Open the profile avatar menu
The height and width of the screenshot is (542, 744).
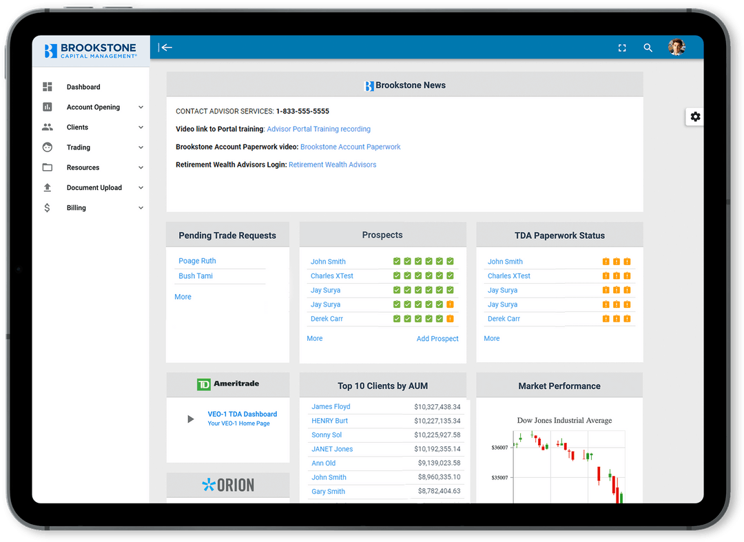pos(676,47)
